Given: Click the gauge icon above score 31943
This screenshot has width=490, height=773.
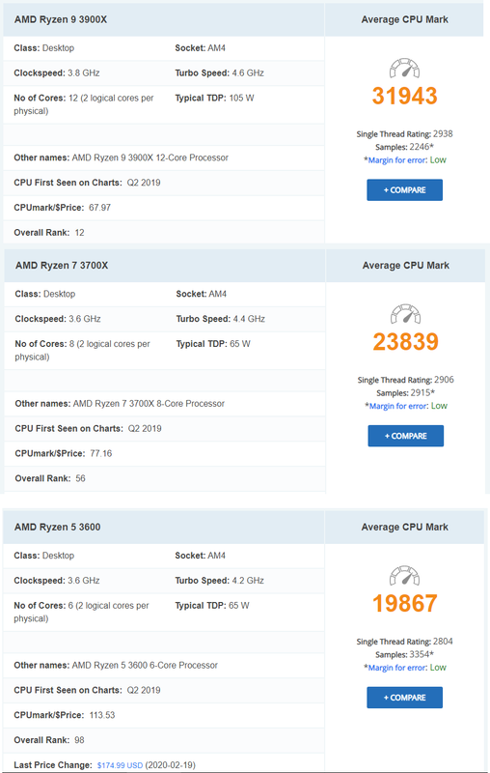Looking at the screenshot, I should pos(404,69).
